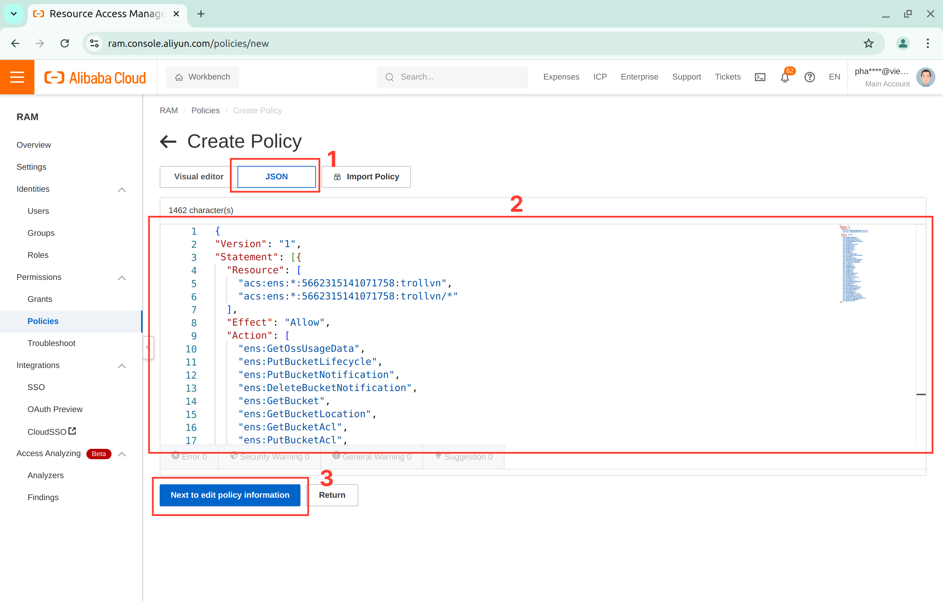This screenshot has height=601, width=943.
Task: Show the Suggestion 0 tab
Action: (x=464, y=456)
